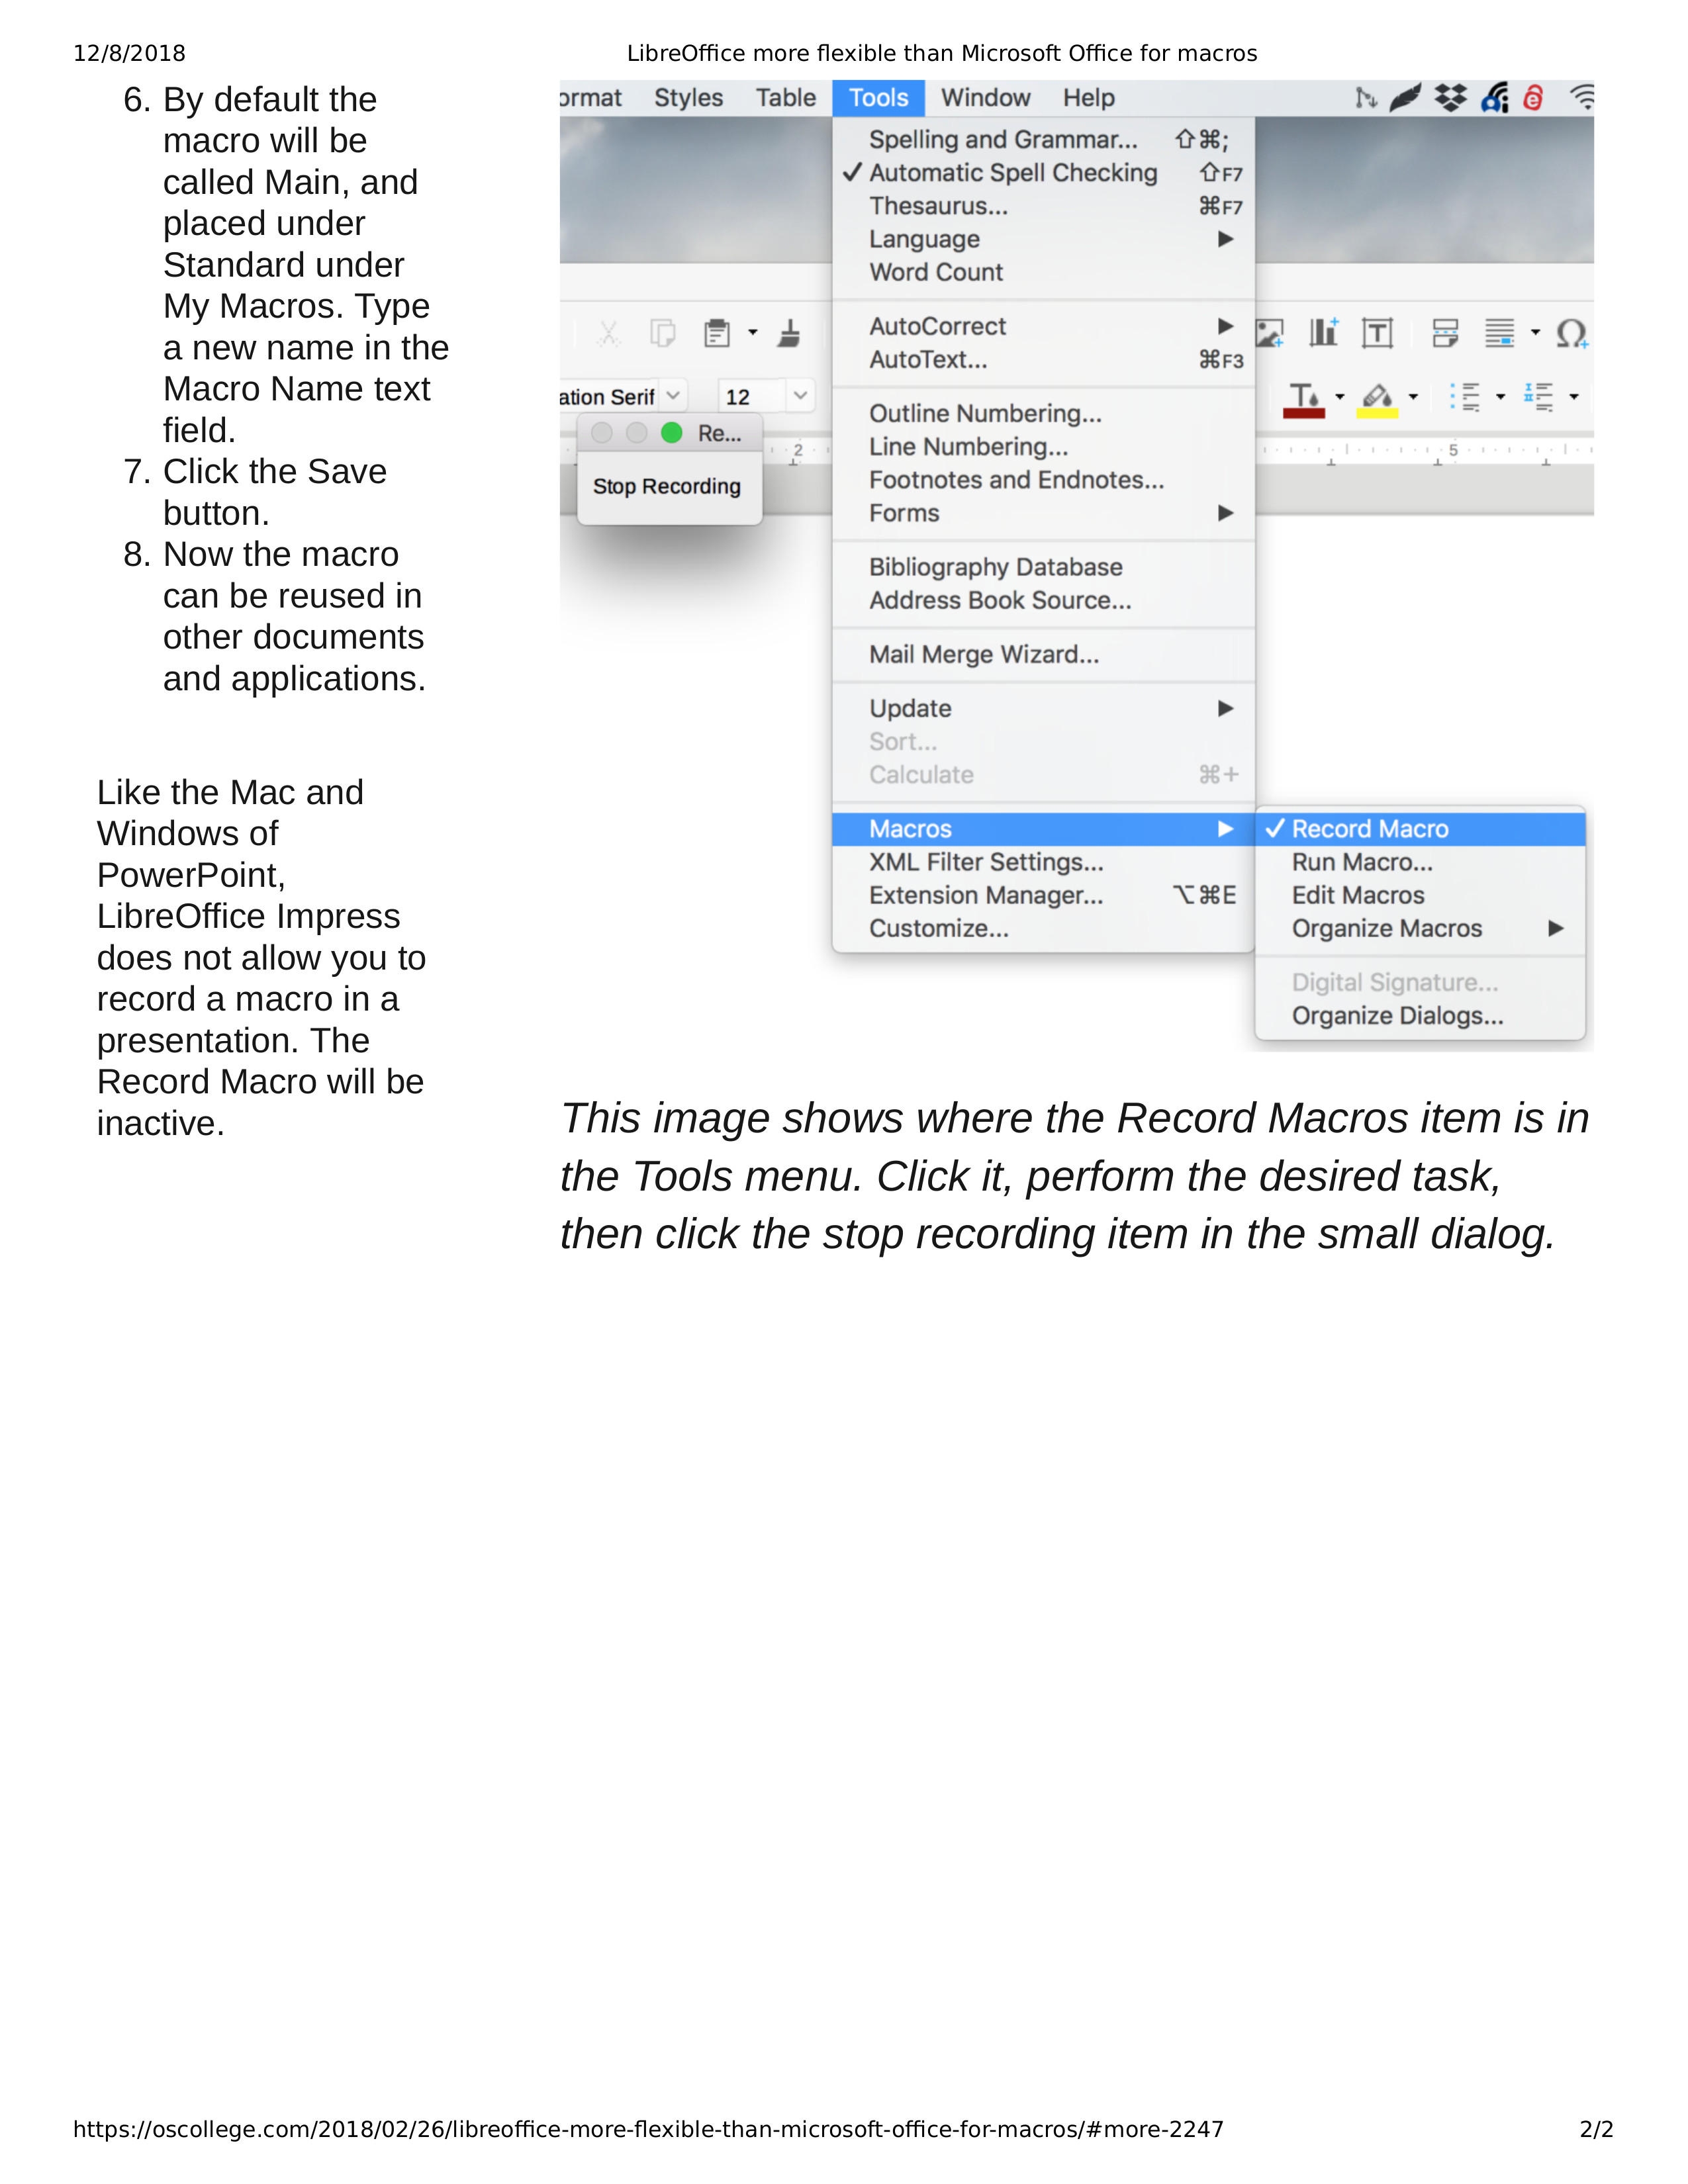
Task: Choose Organize Dialogs in the submenu
Action: click(1420, 1016)
